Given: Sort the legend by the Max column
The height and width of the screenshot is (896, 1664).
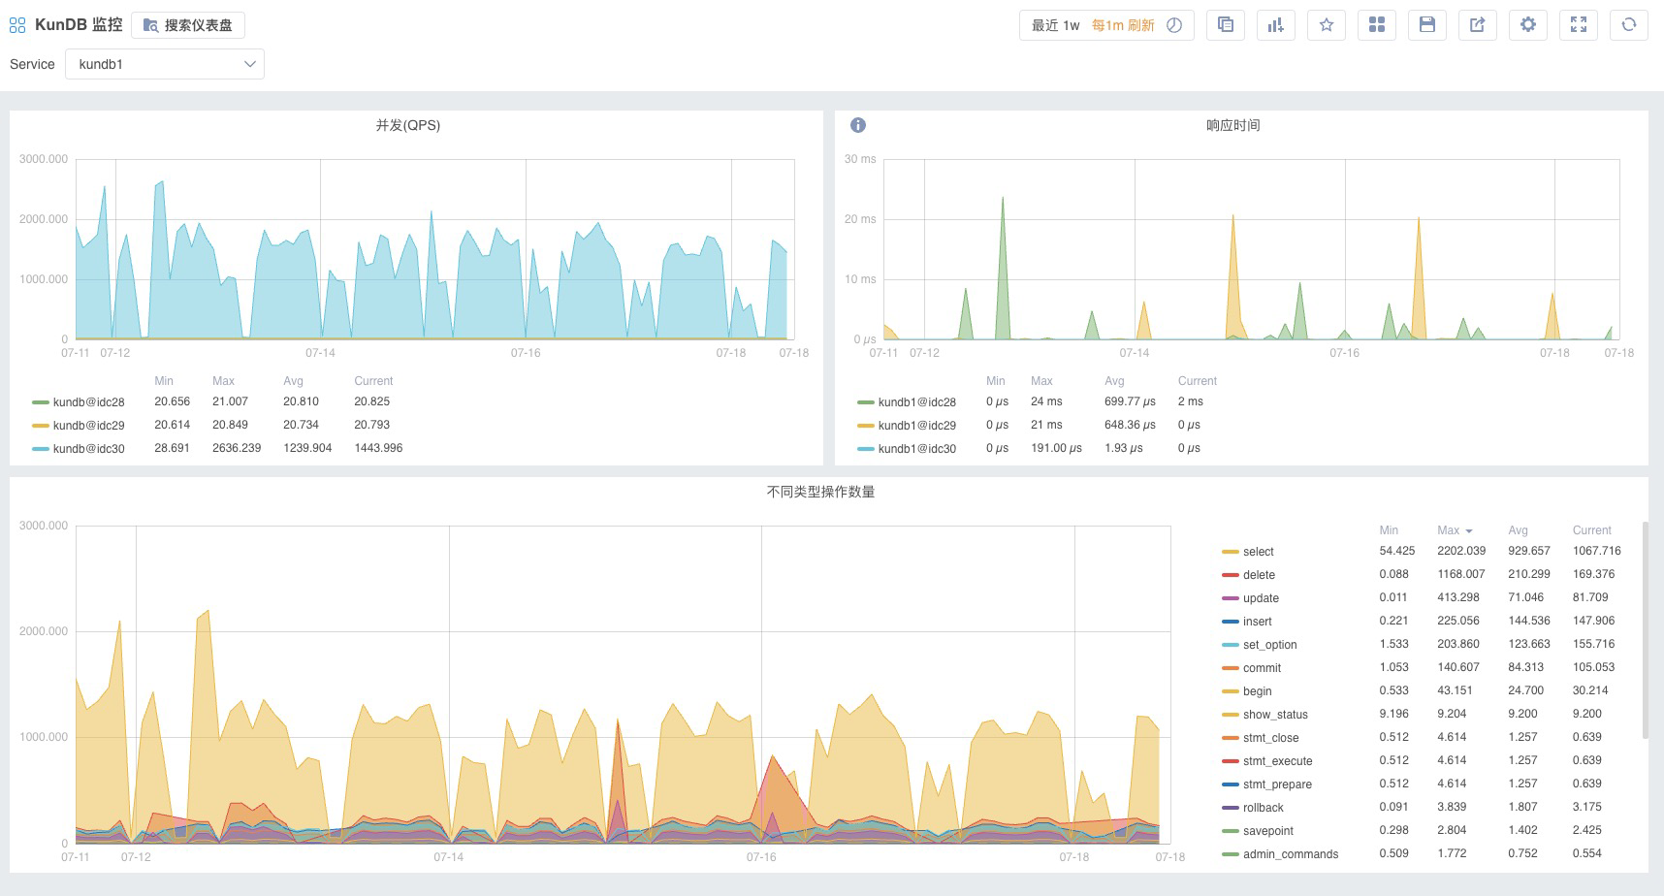Looking at the screenshot, I should (x=1455, y=530).
